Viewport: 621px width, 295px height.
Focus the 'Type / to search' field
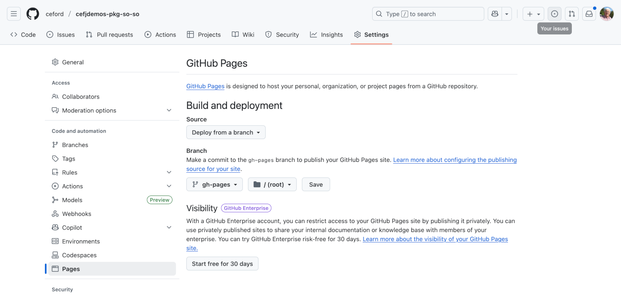(428, 14)
